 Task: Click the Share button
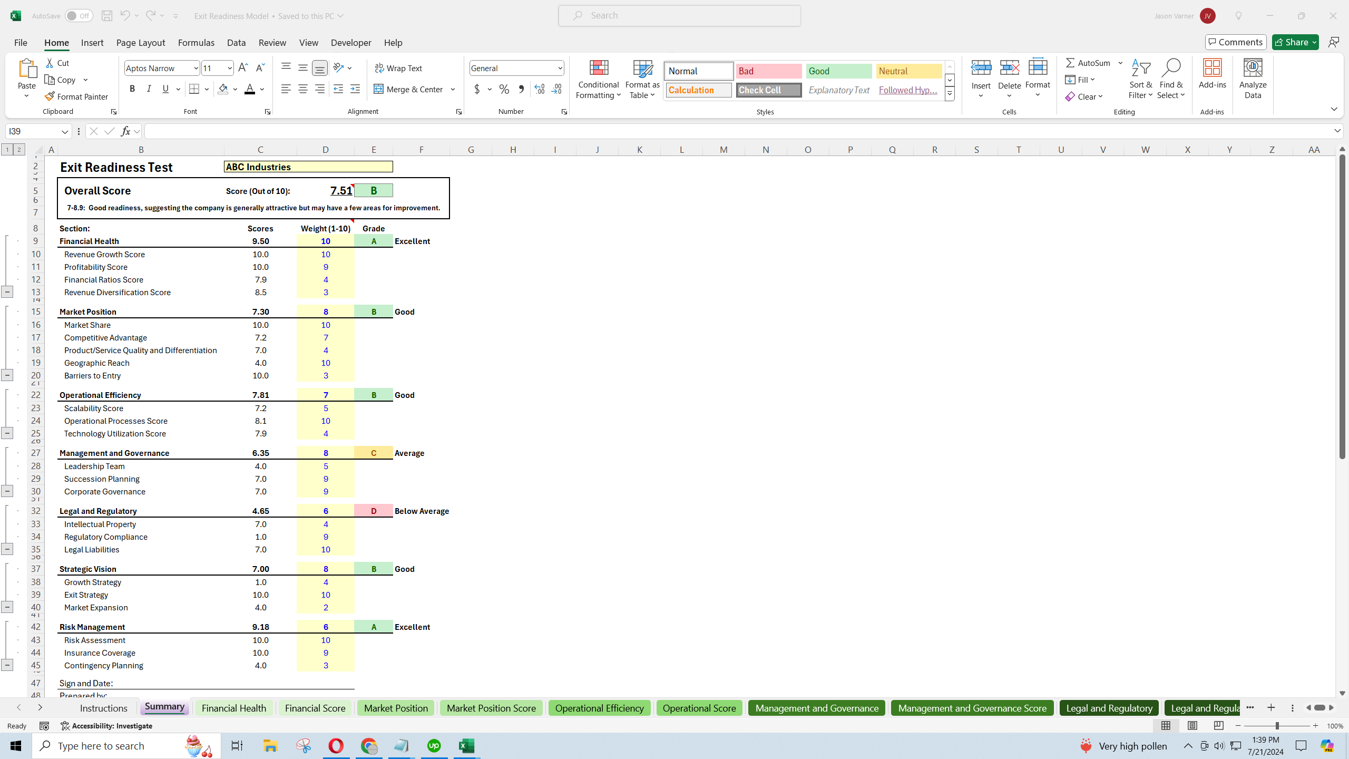[1295, 42]
